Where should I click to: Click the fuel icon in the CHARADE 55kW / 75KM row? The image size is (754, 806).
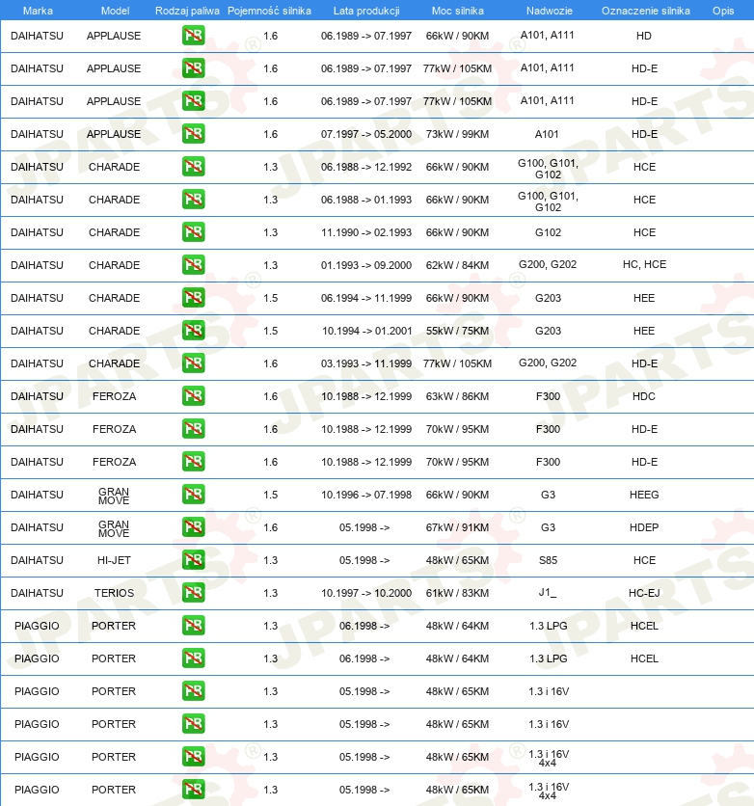(x=193, y=331)
